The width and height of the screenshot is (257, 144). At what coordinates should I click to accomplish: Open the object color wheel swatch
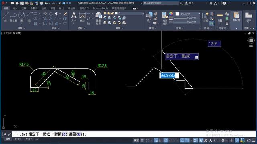[171, 14]
